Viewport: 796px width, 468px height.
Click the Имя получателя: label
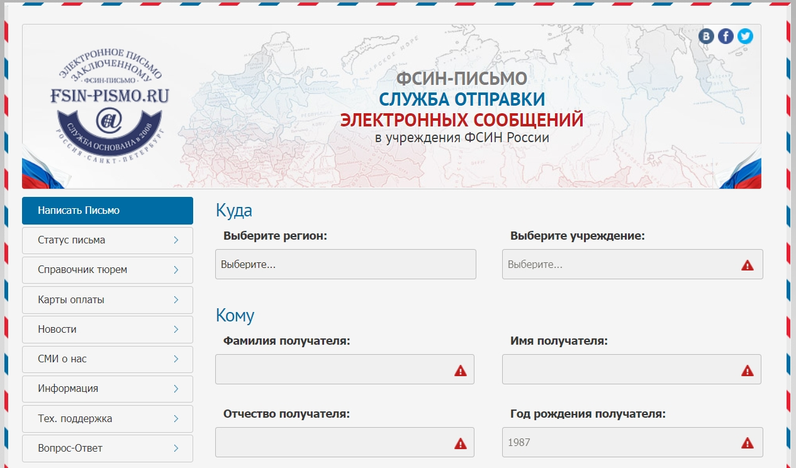pyautogui.click(x=559, y=341)
